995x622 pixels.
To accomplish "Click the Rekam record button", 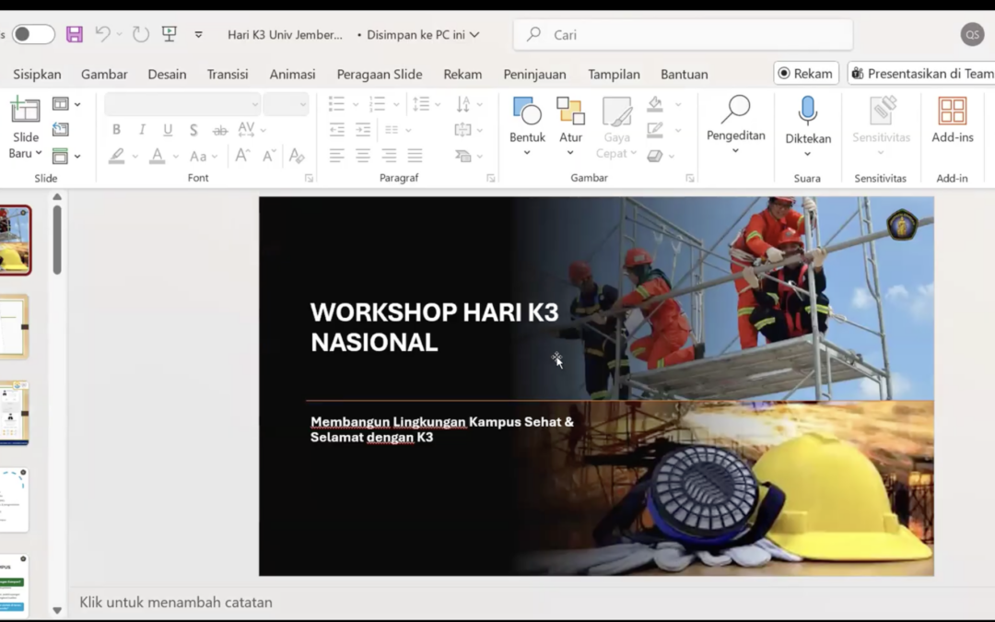I will pyautogui.click(x=805, y=74).
